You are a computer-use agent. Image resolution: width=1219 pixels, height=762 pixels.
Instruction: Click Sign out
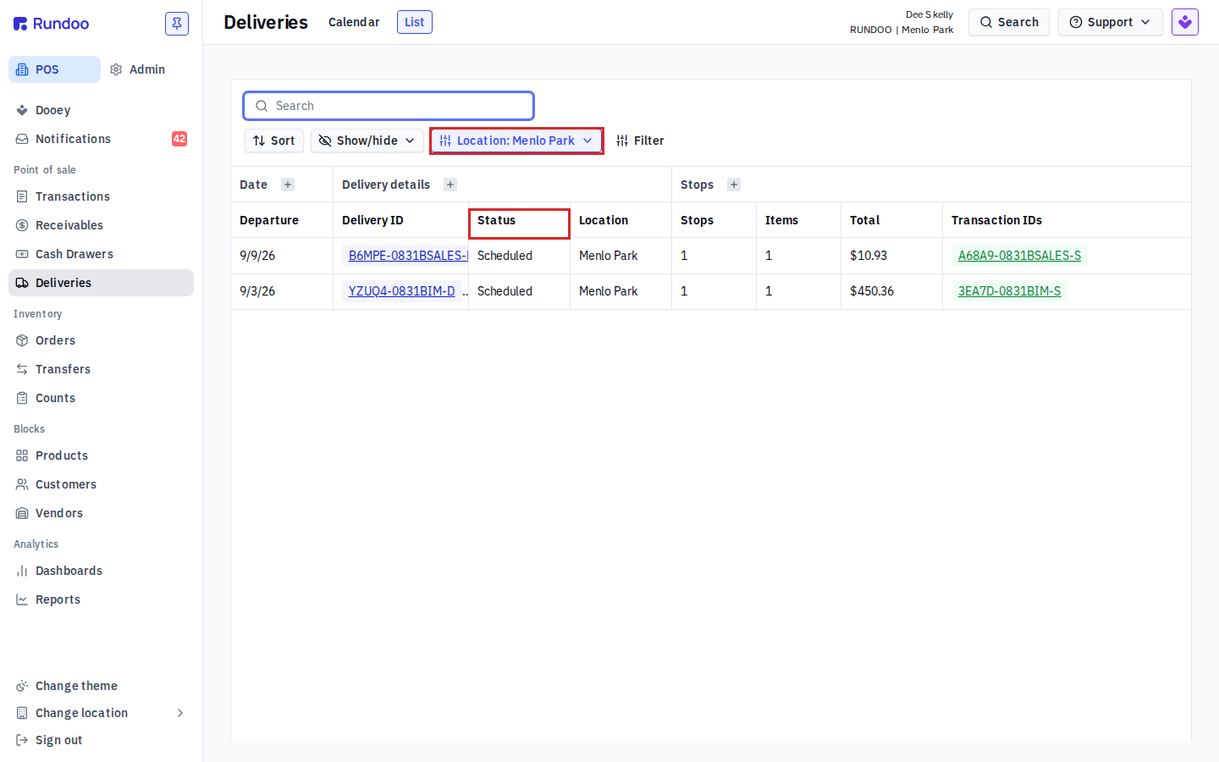101,740
